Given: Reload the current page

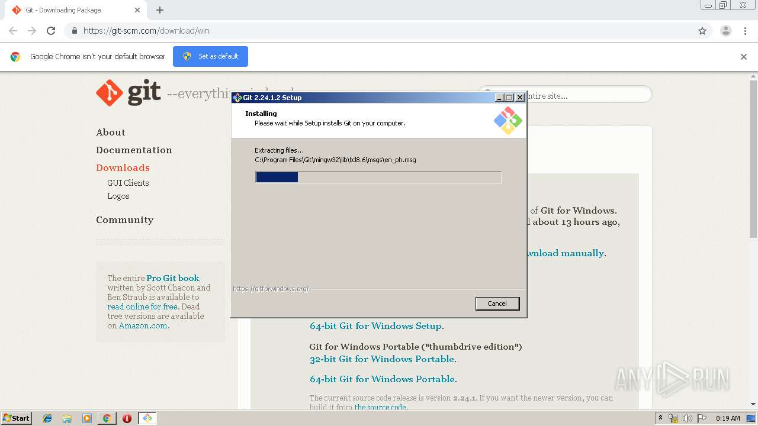Looking at the screenshot, I should 51,31.
